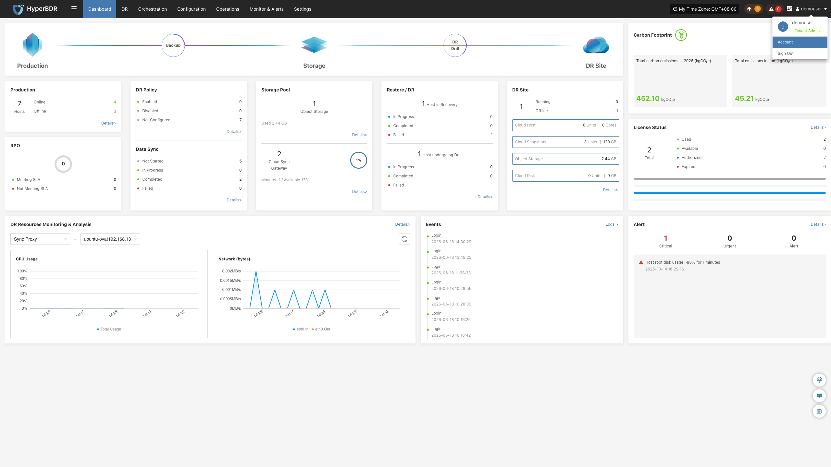Open the Orchestration menu
The width and height of the screenshot is (831, 467).
pyautogui.click(x=153, y=9)
